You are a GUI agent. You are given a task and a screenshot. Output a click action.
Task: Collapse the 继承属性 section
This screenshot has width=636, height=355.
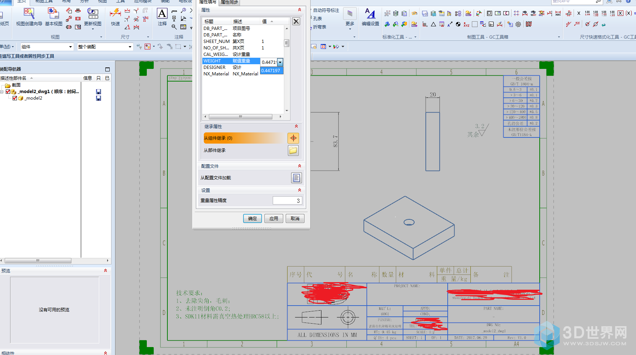tap(296, 126)
